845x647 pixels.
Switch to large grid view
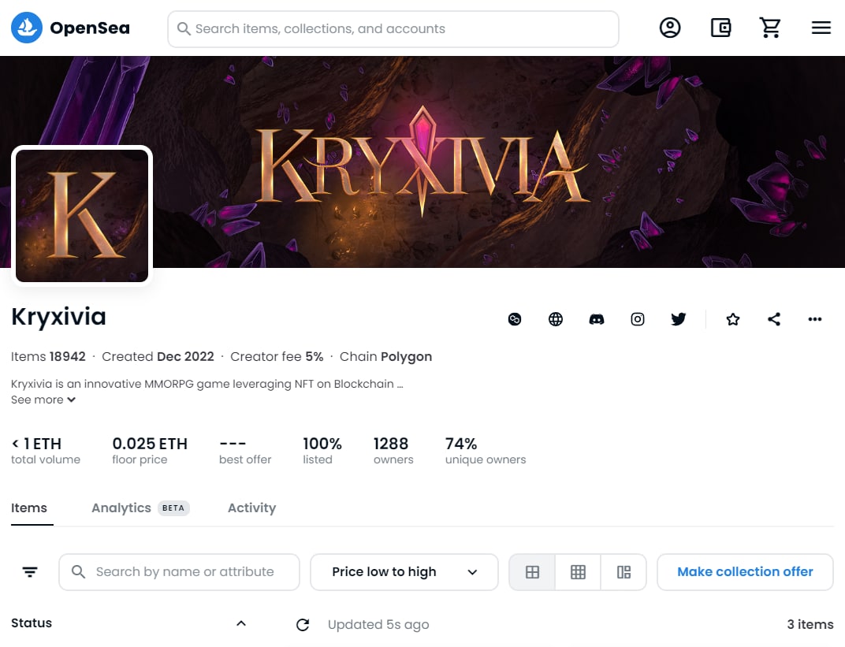pyautogui.click(x=532, y=572)
